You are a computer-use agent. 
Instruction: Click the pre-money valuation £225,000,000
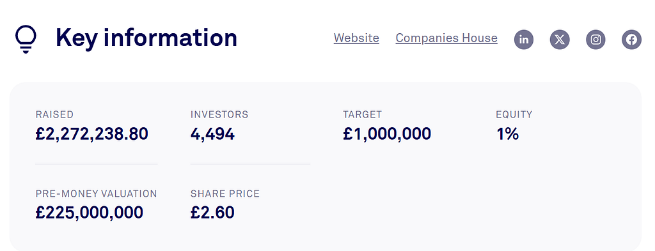(x=90, y=213)
